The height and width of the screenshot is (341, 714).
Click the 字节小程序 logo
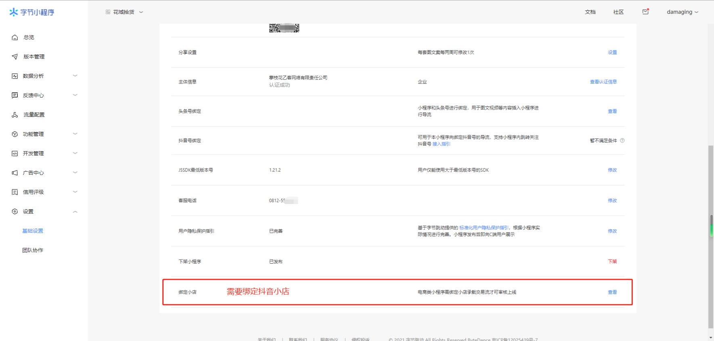[32, 12]
